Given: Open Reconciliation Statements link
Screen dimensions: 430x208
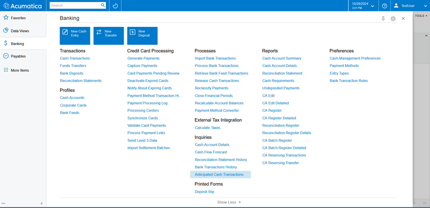Looking at the screenshot, I should tap(81, 80).
